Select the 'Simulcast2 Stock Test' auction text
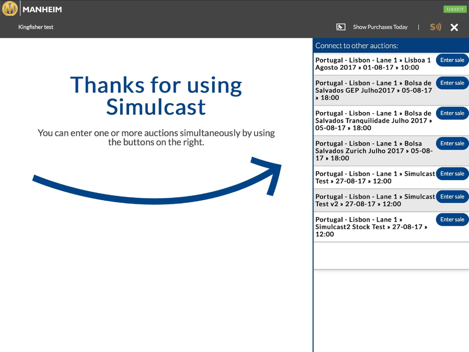 [x=371, y=227]
